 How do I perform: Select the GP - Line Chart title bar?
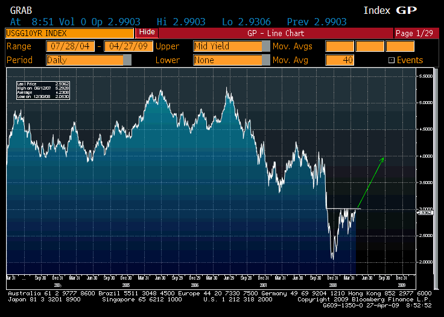click(x=276, y=33)
